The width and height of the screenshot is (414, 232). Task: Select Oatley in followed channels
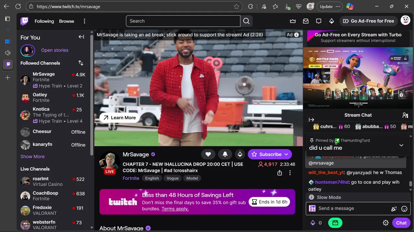pos(53,97)
